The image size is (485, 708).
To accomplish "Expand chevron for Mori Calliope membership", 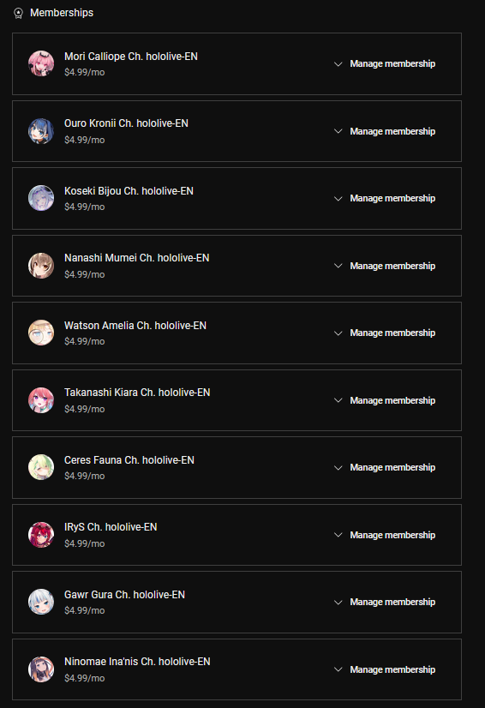I will (338, 64).
